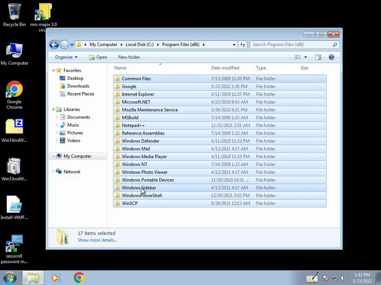Sort by the Date modified column header
381x285 pixels.
point(231,68)
